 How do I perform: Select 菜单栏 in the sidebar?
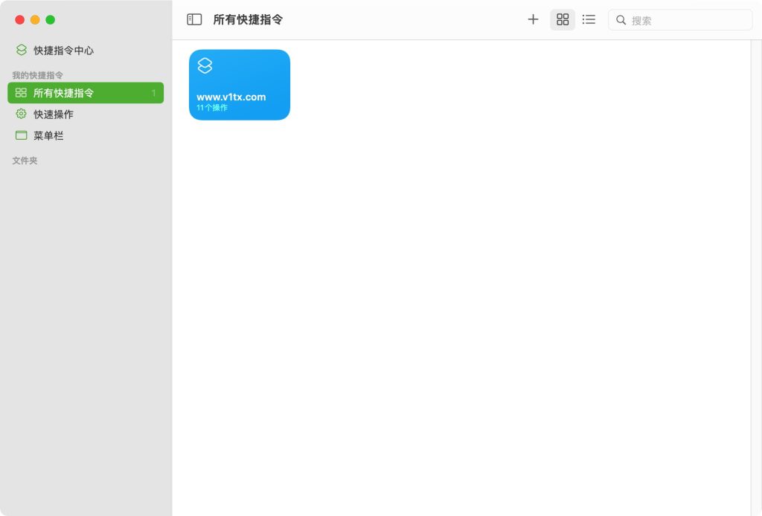tap(48, 136)
